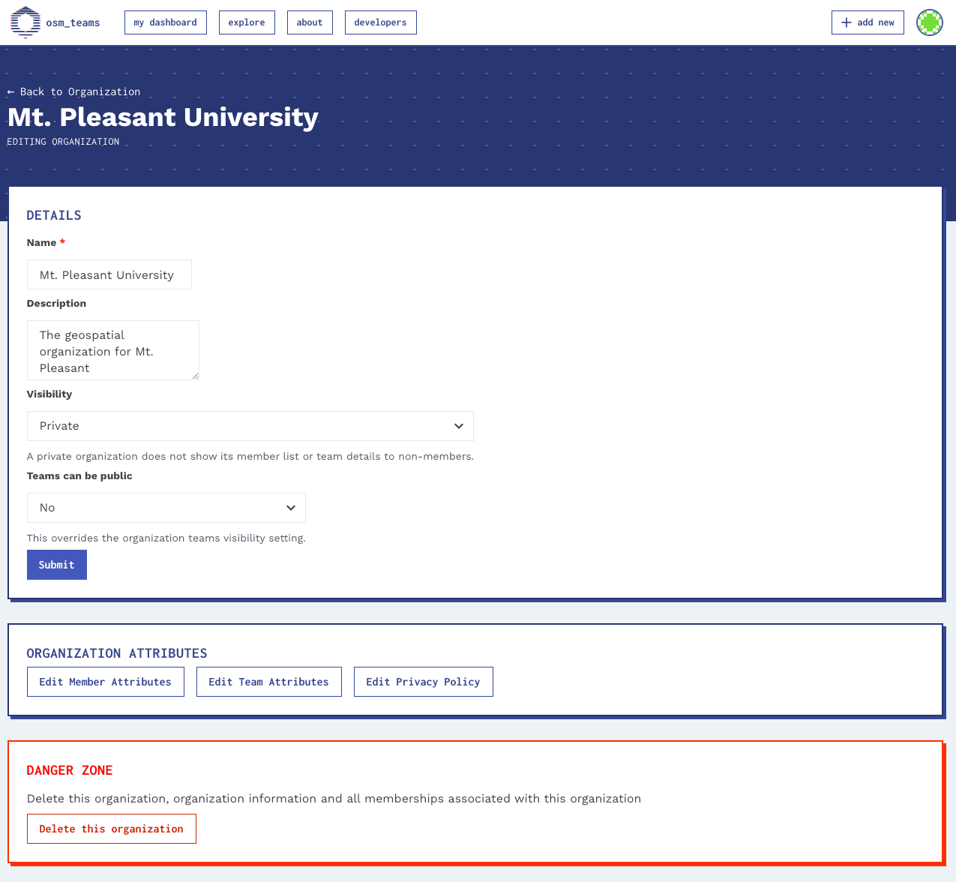Click the Visibility dropdown chevron arrow
Screen dimensions: 956x882
point(458,426)
